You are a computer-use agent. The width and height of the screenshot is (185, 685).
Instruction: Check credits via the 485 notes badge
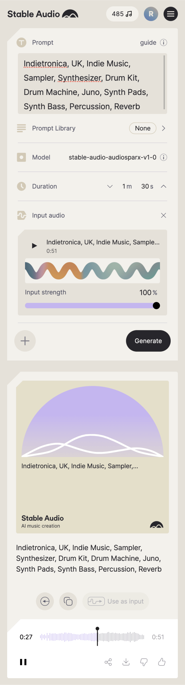pyautogui.click(x=122, y=14)
